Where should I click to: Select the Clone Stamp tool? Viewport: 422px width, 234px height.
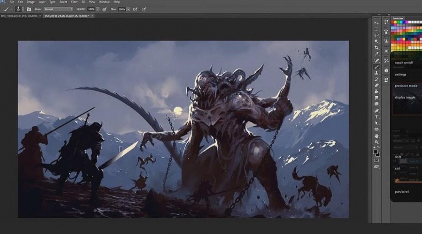point(376,73)
